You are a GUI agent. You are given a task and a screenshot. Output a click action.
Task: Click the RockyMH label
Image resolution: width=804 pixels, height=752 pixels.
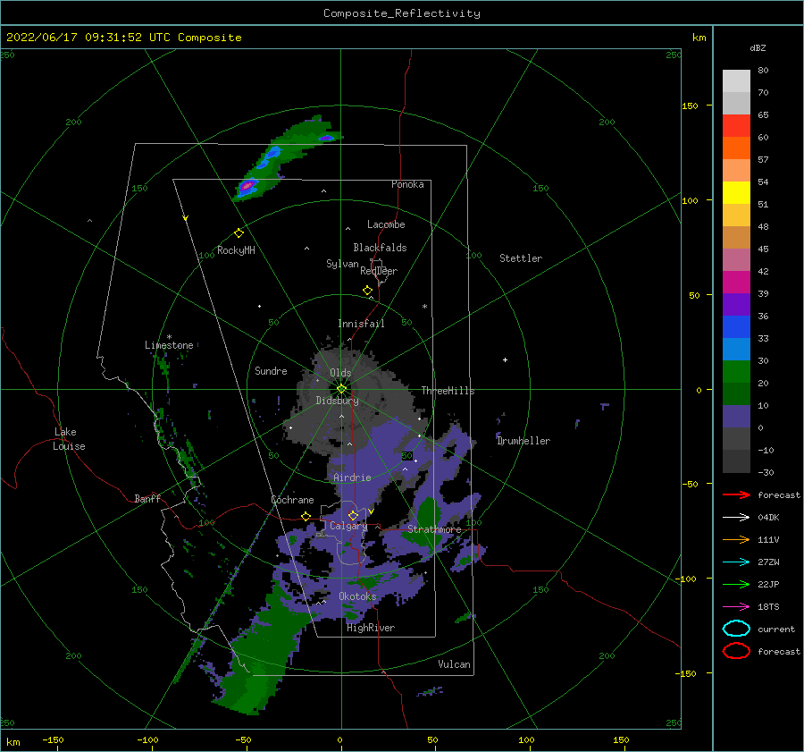236,250
